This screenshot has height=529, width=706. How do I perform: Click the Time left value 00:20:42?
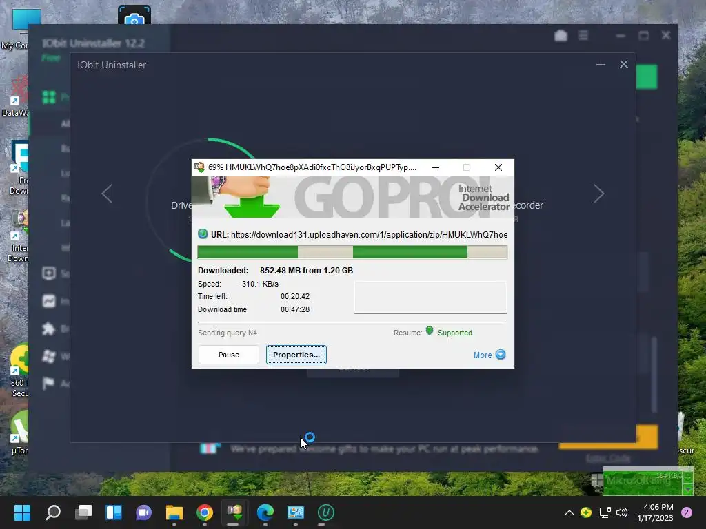point(295,296)
